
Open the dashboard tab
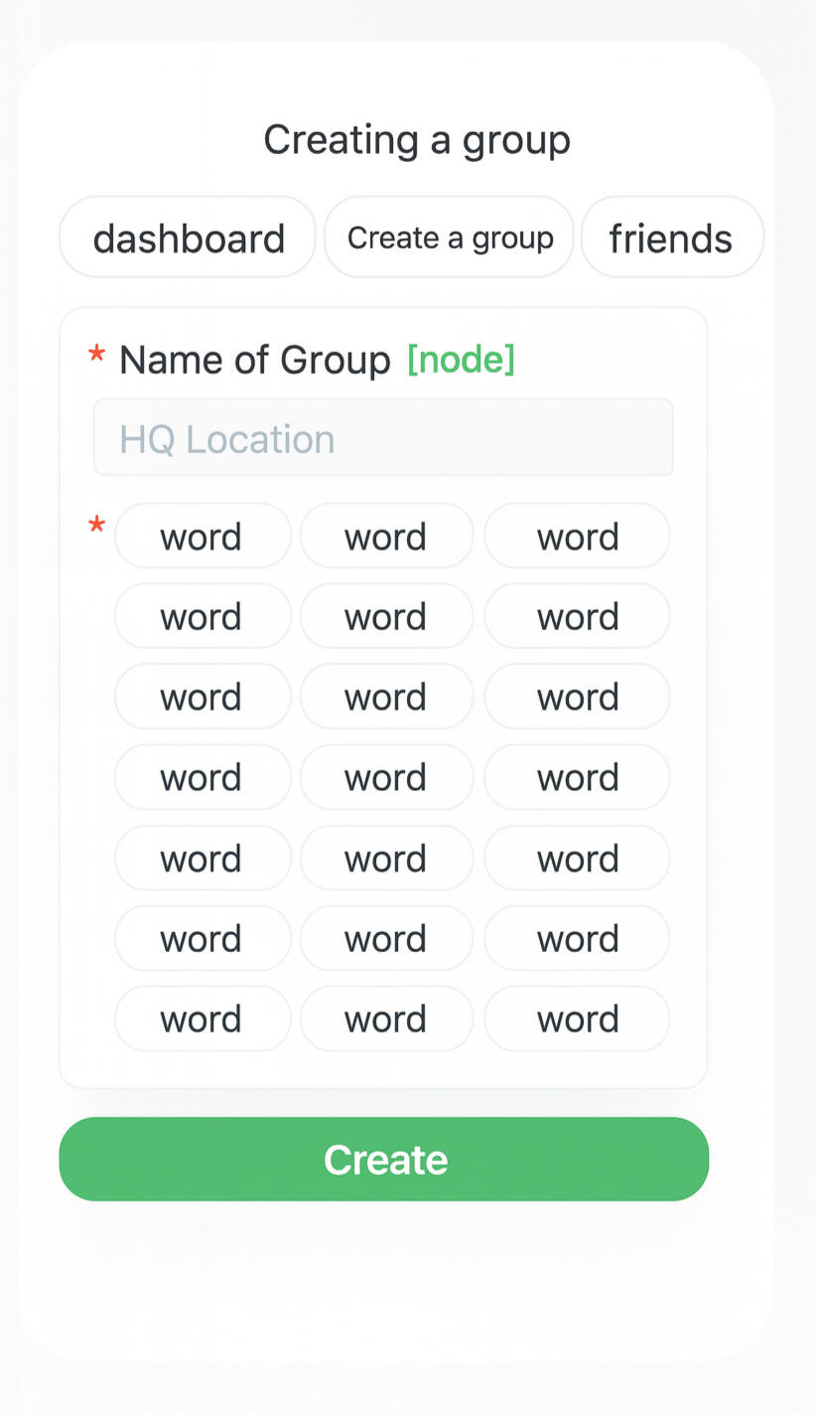point(188,237)
